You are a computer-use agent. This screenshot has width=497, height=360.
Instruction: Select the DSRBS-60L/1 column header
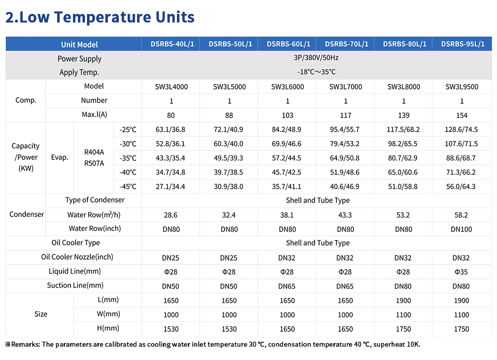(x=288, y=44)
